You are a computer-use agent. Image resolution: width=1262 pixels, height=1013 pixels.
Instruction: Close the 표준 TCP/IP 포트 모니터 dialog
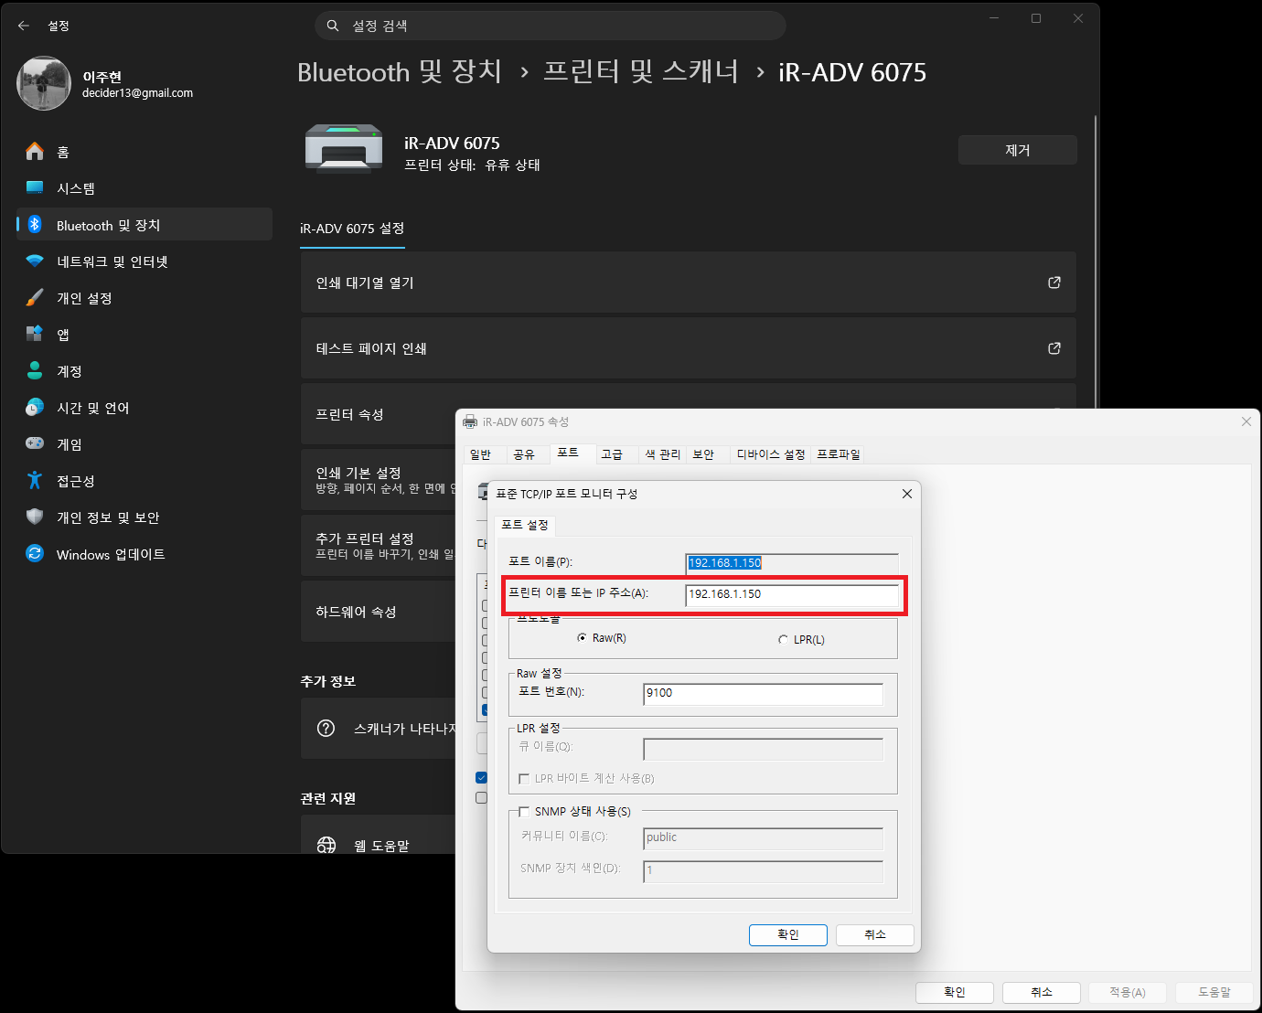907,494
